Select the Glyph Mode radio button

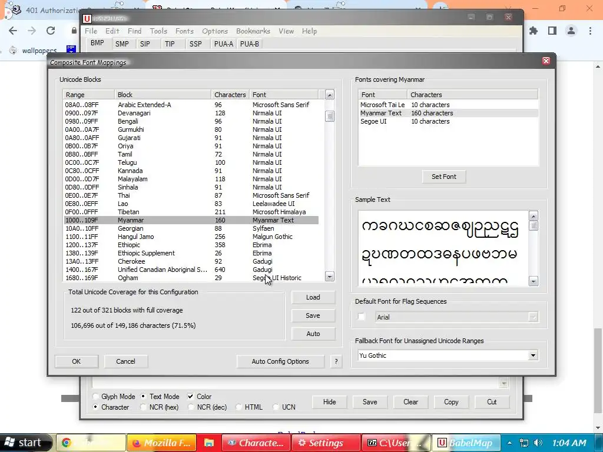96,396
